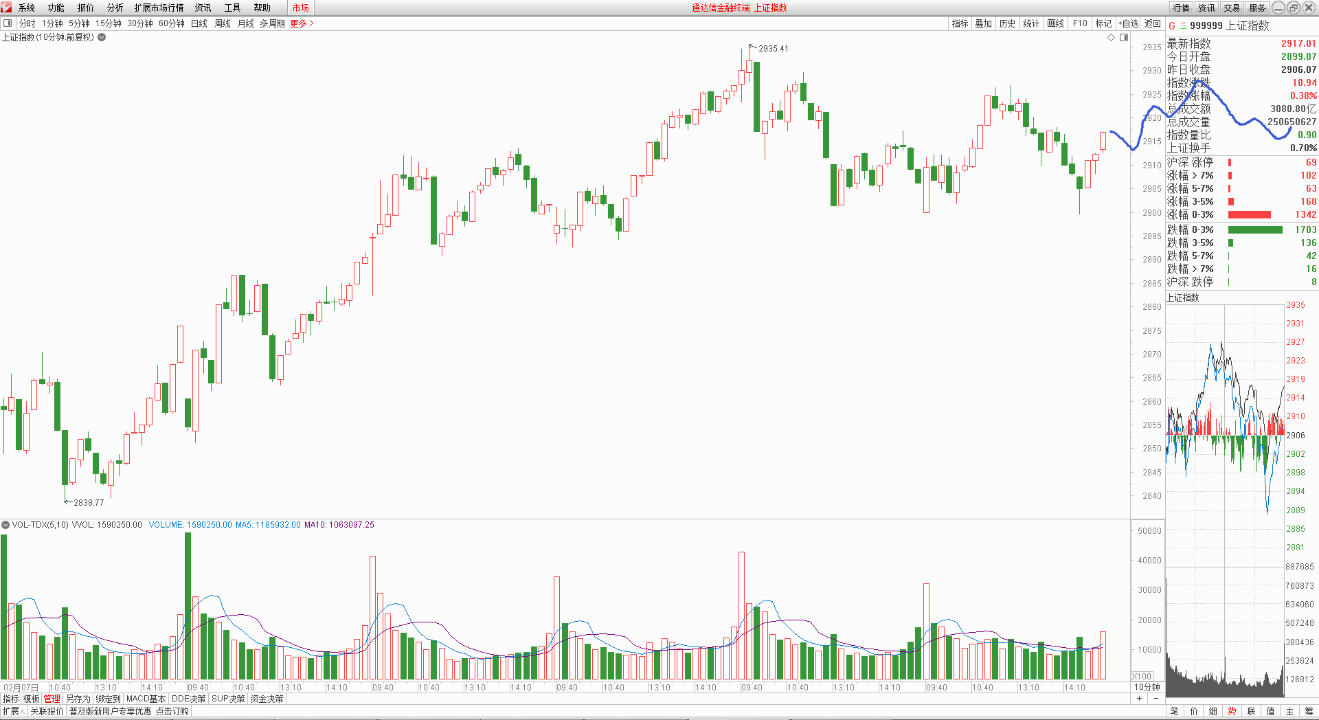Click the 点击订购 subscription link
This screenshot has width=1319, height=720.
point(172,712)
